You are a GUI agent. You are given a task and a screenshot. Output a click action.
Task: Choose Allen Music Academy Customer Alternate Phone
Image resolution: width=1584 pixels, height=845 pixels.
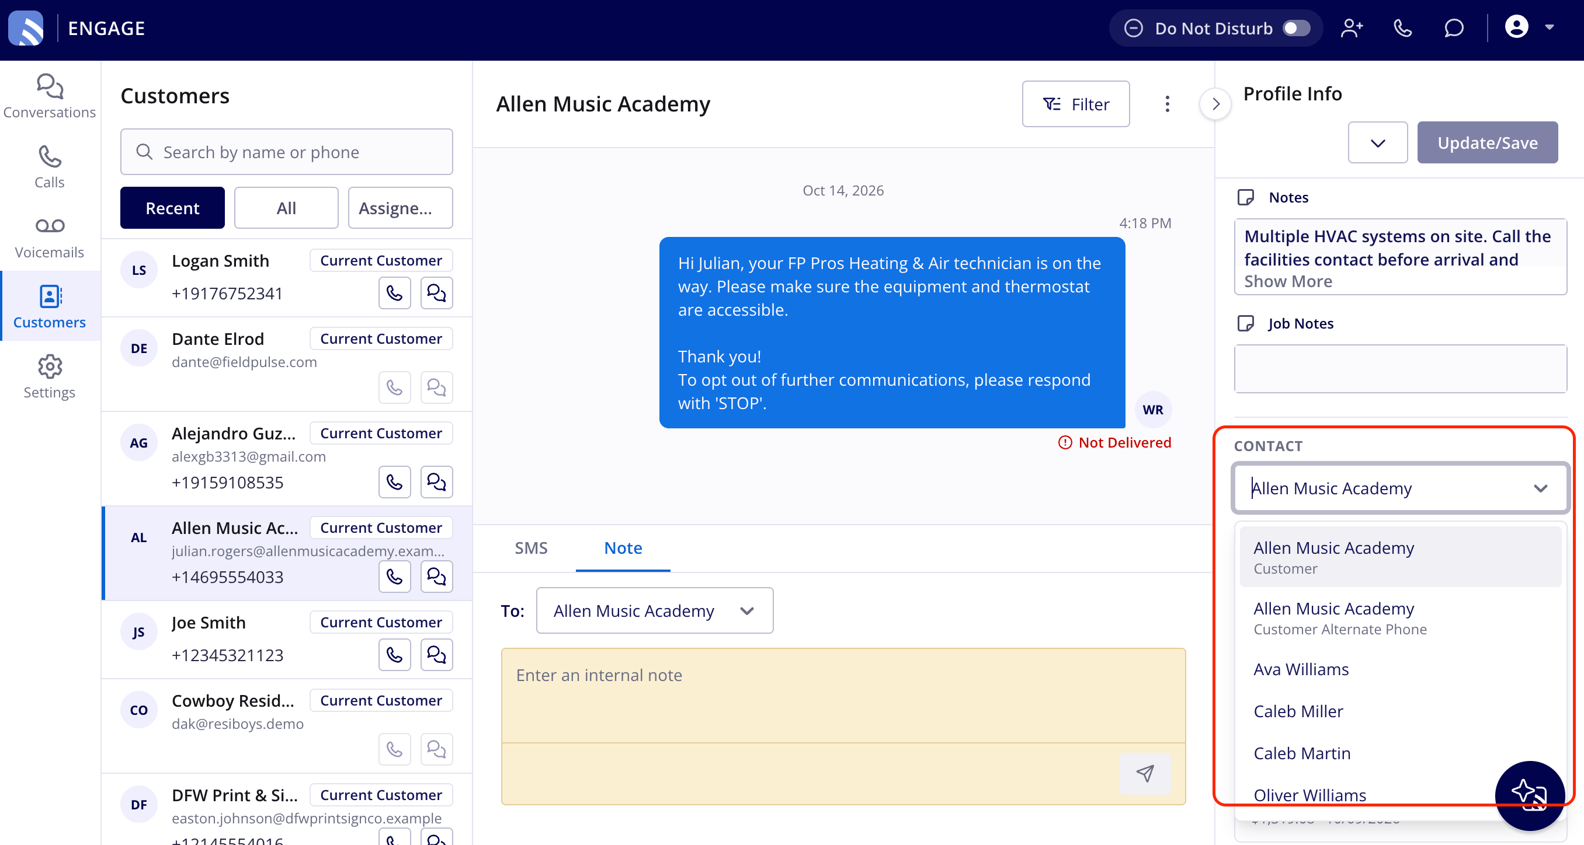point(1400,617)
